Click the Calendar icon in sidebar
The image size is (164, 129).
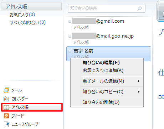(6, 99)
